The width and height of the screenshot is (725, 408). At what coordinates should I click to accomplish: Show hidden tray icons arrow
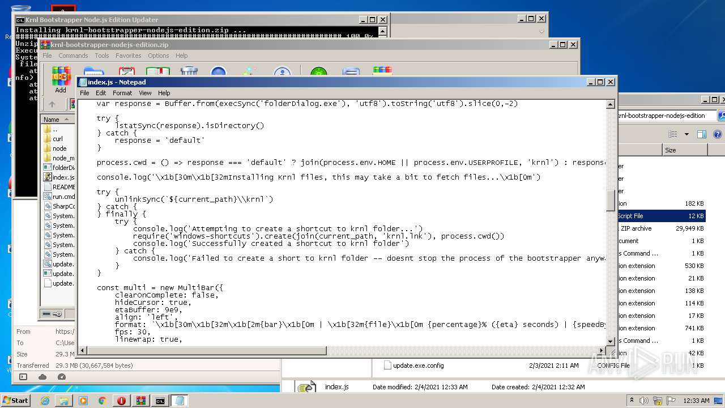(632, 401)
